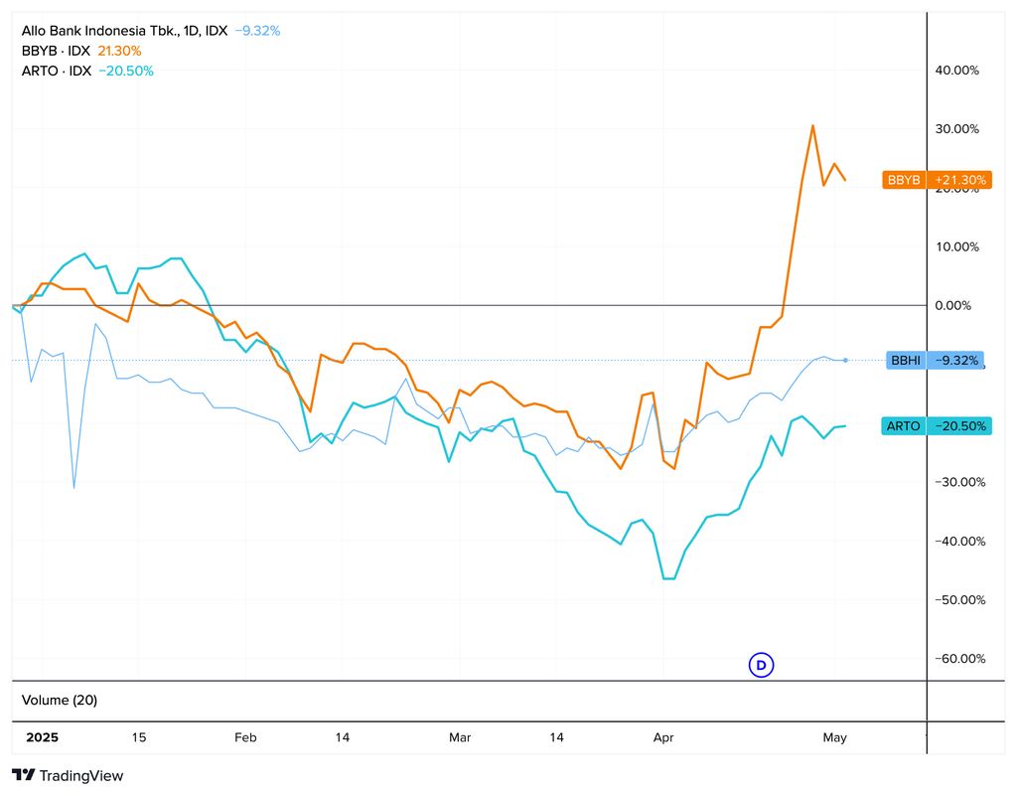Click the −30.00% axis label
Viewport: 1017px width, 796px height.
coord(960,481)
